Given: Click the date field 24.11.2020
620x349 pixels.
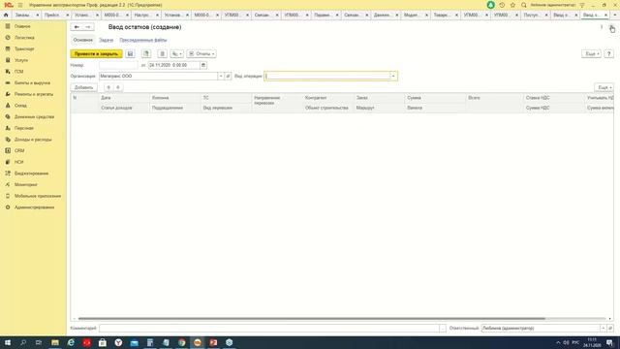Looking at the screenshot, I should [x=174, y=65].
